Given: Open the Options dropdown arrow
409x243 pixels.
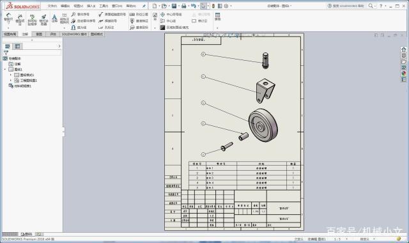Looking at the screenshot, I should pos(231,6).
